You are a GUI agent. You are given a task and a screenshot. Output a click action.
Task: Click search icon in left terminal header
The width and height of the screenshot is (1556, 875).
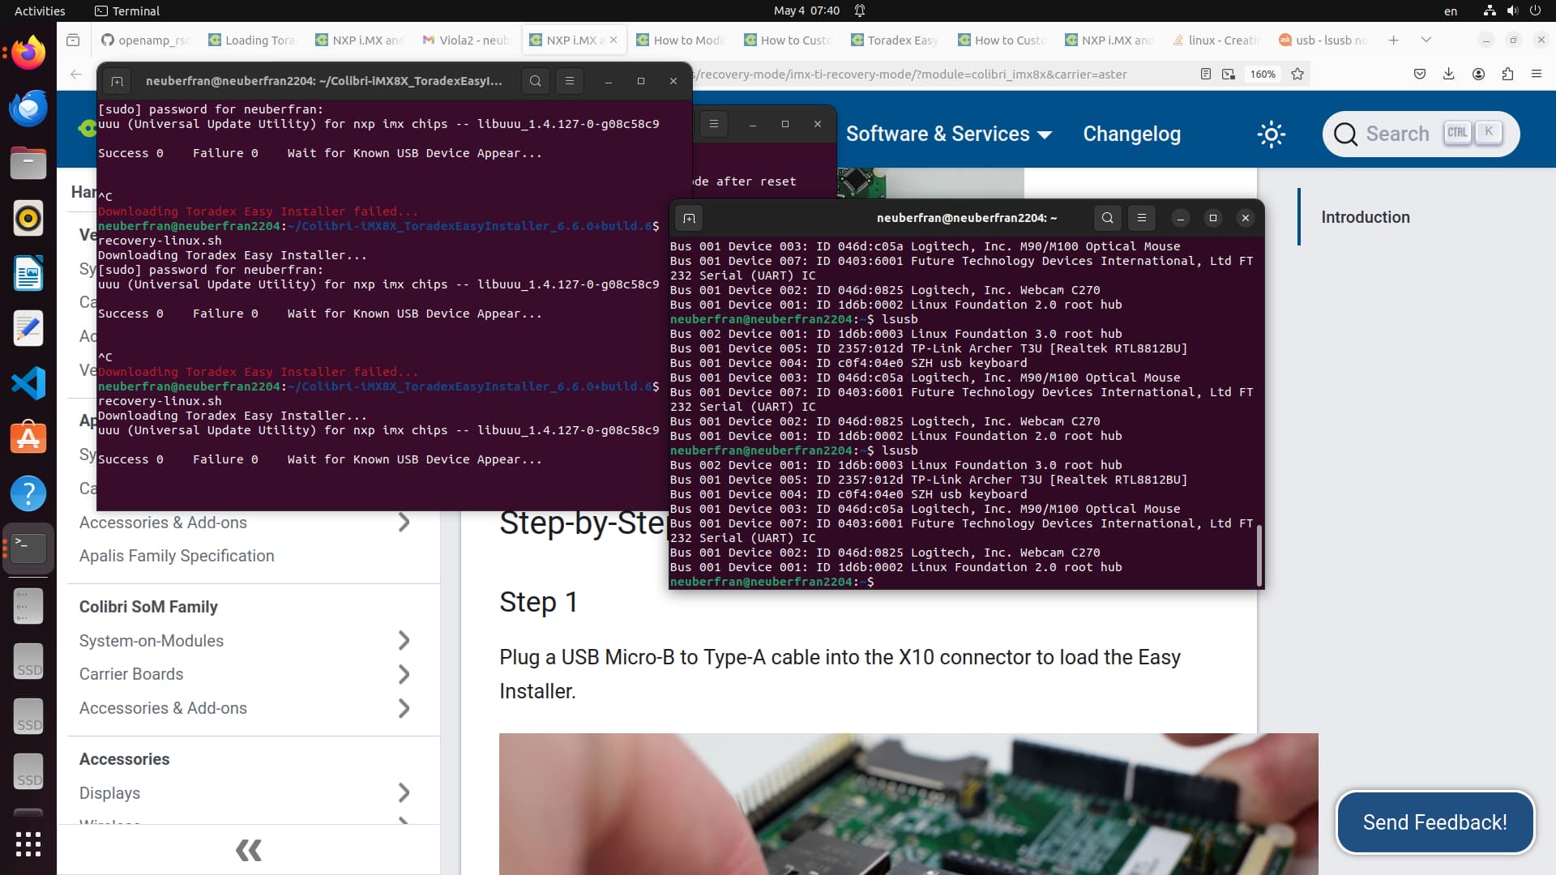point(535,81)
